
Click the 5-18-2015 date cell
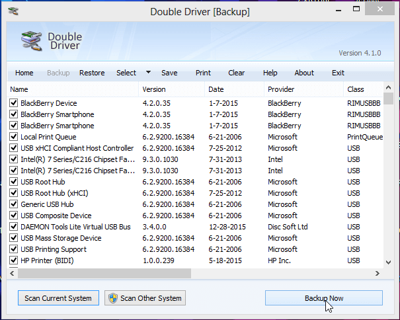pyautogui.click(x=225, y=260)
